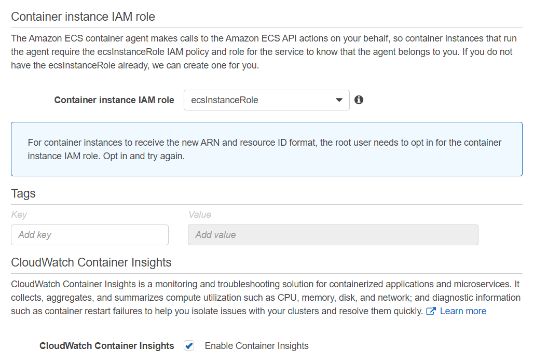Click the ARN format opt-in notice
Screen dimensions: 534x364
coord(267,148)
